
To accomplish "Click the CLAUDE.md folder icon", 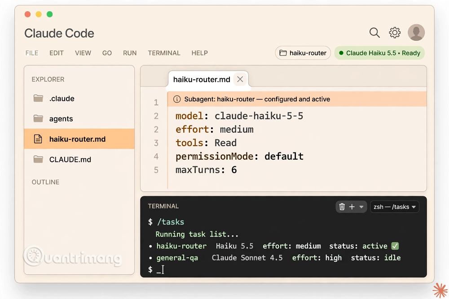I will point(38,159).
